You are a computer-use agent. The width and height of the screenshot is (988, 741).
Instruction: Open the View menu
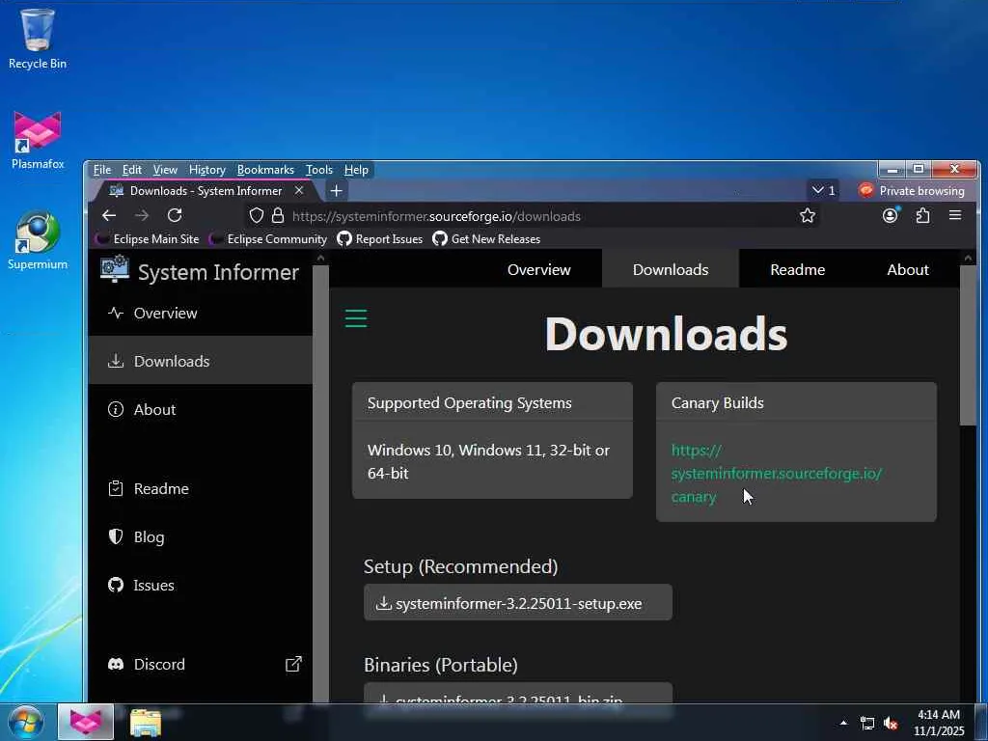(165, 170)
